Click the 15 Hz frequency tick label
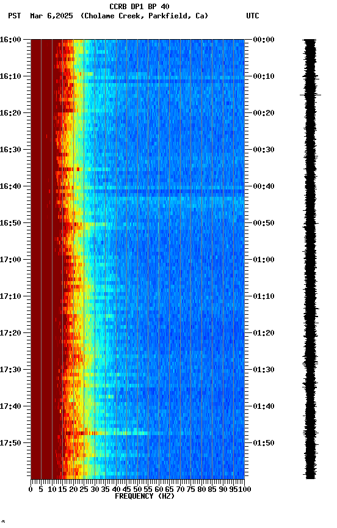This screenshot has height=528, width=337. (62, 490)
